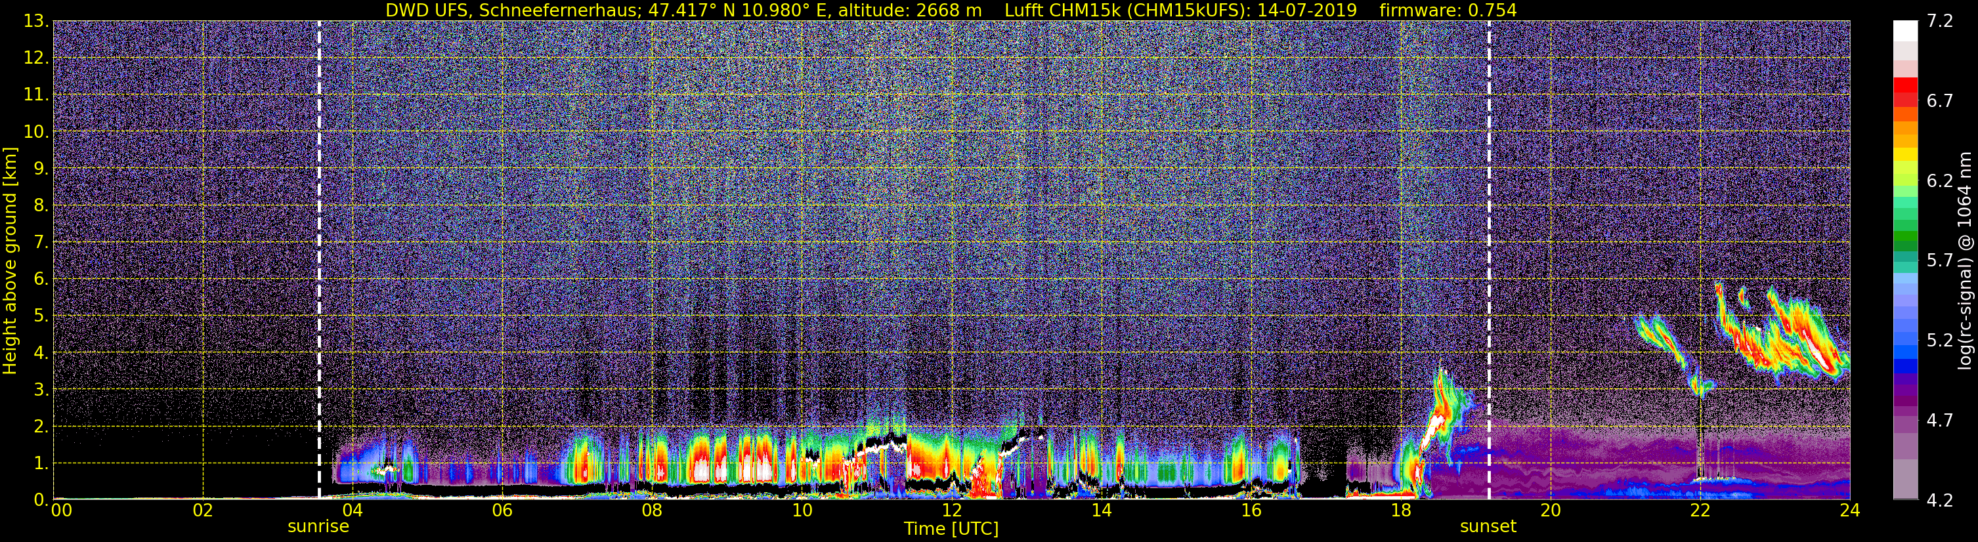
Task: Click the time axis tick label 06
Action: [x=502, y=511]
